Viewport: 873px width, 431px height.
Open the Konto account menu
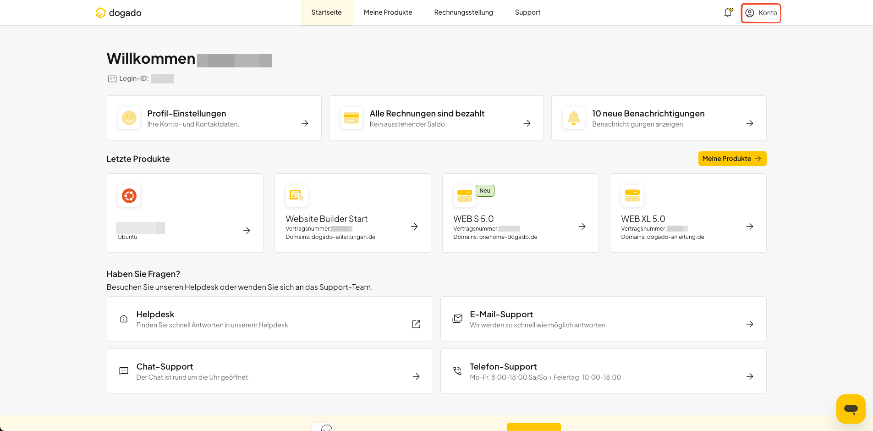tap(761, 13)
